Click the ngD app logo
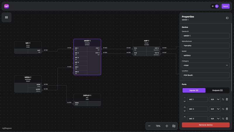 click(x=6, y=6)
